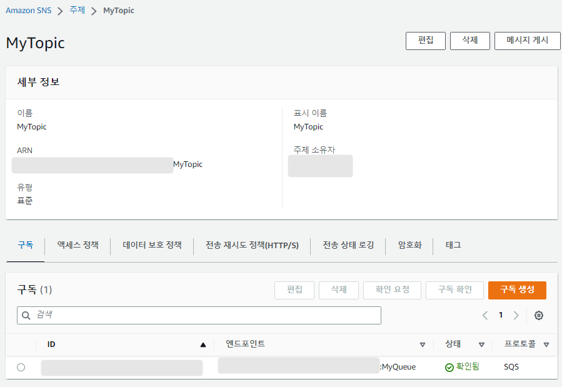Open the 전송 재시도 정책(HTTP/S) tab
562x387 pixels.
click(x=252, y=245)
